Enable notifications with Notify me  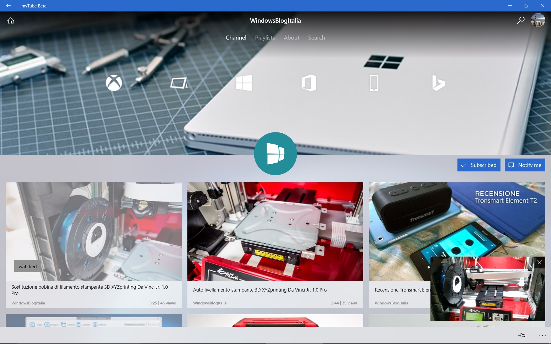(x=525, y=165)
